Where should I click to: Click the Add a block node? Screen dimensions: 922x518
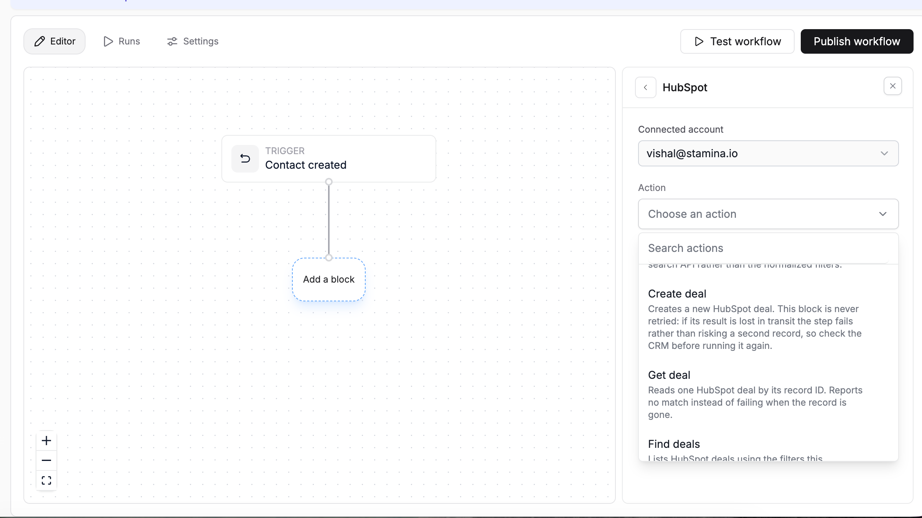[329, 280]
